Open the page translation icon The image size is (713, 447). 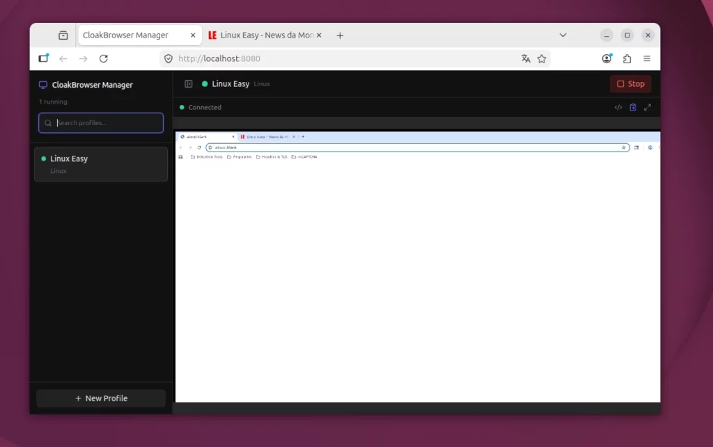pyautogui.click(x=526, y=58)
